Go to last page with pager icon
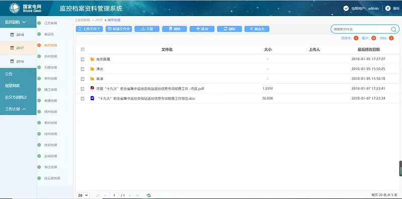This screenshot has width=402, height=199. 137,195
